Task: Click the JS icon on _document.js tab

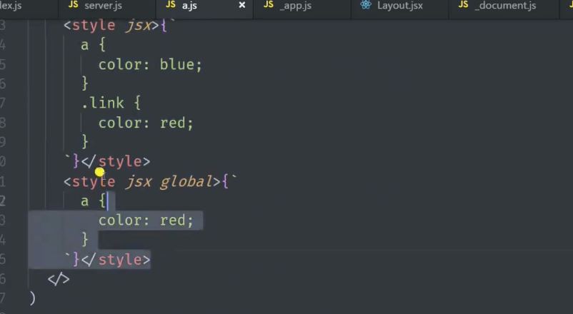Action: point(464,5)
